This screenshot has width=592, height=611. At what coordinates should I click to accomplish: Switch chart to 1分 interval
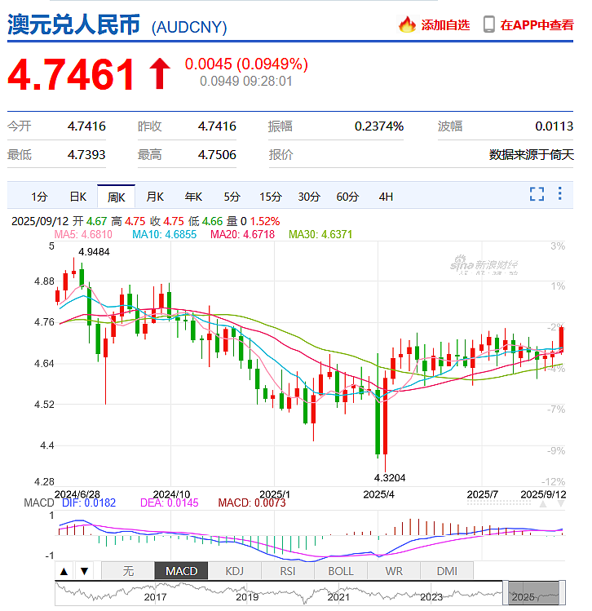coord(39,197)
